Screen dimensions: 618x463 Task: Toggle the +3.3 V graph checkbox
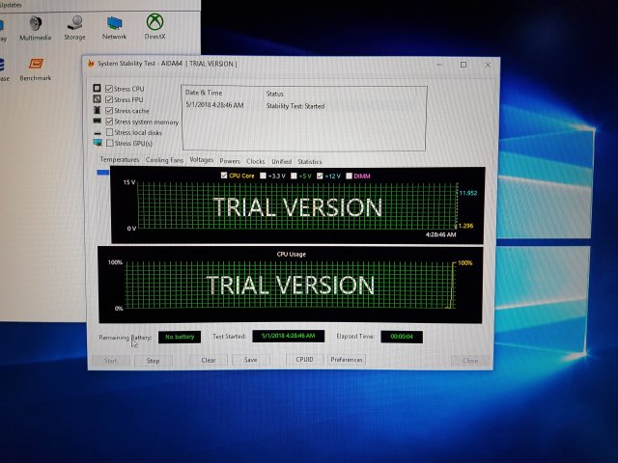(x=264, y=176)
